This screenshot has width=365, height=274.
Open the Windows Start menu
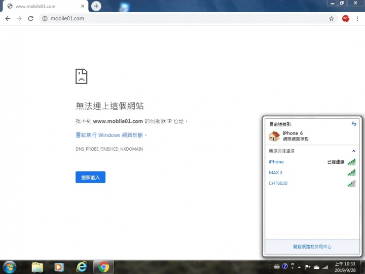click(x=10, y=267)
